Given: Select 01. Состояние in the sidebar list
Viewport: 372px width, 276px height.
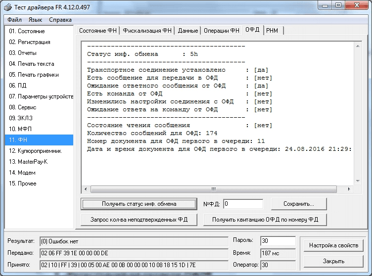Looking at the screenshot, I should (x=39, y=31).
